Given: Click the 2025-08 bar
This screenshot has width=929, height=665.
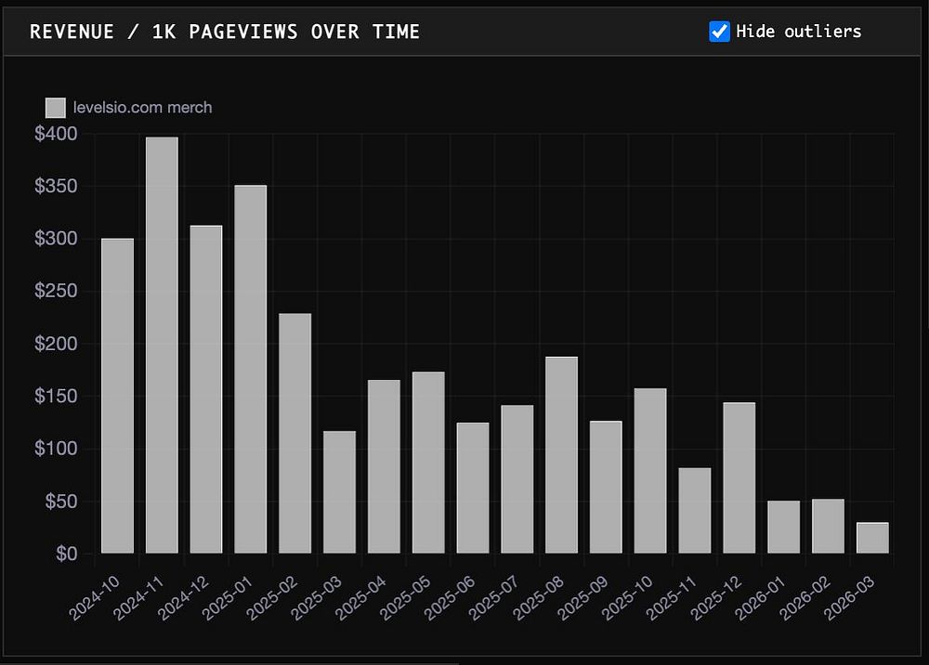Looking at the screenshot, I should point(562,455).
